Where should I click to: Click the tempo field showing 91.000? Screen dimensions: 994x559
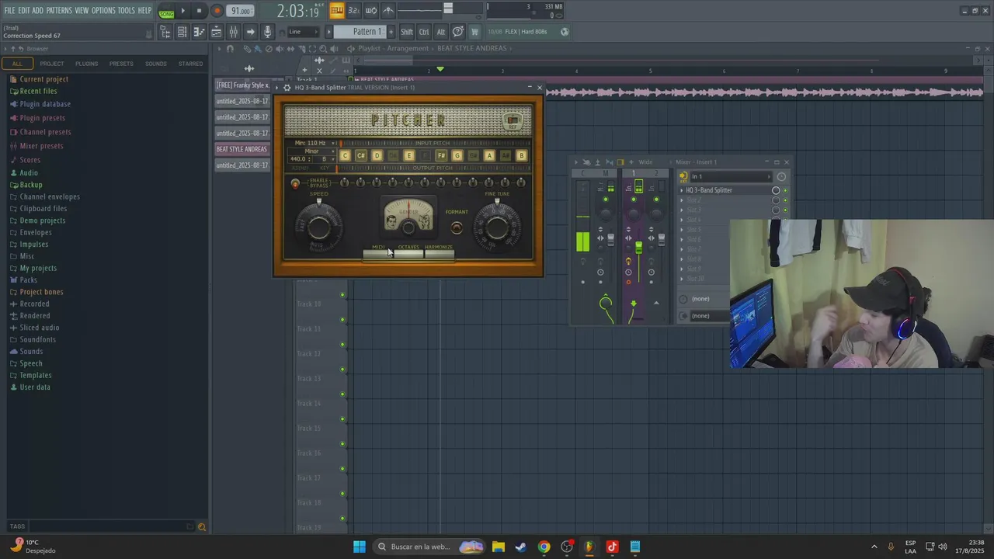tap(241, 11)
